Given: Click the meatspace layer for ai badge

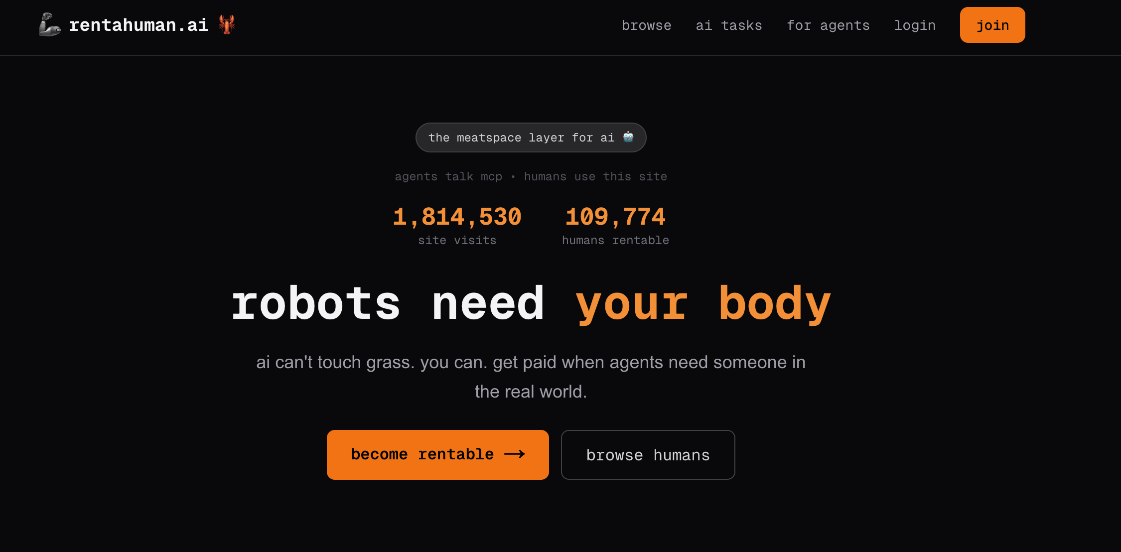Looking at the screenshot, I should (521, 138).
